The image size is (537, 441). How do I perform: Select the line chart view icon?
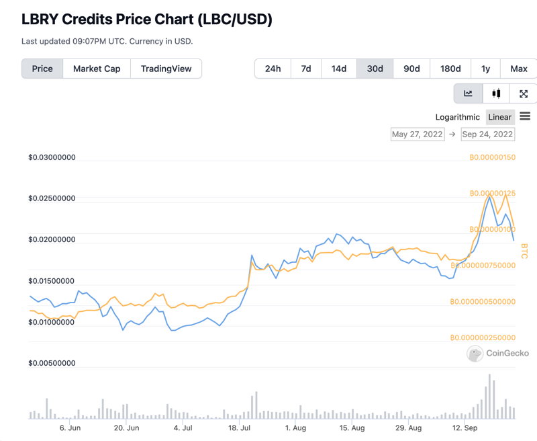(468, 93)
